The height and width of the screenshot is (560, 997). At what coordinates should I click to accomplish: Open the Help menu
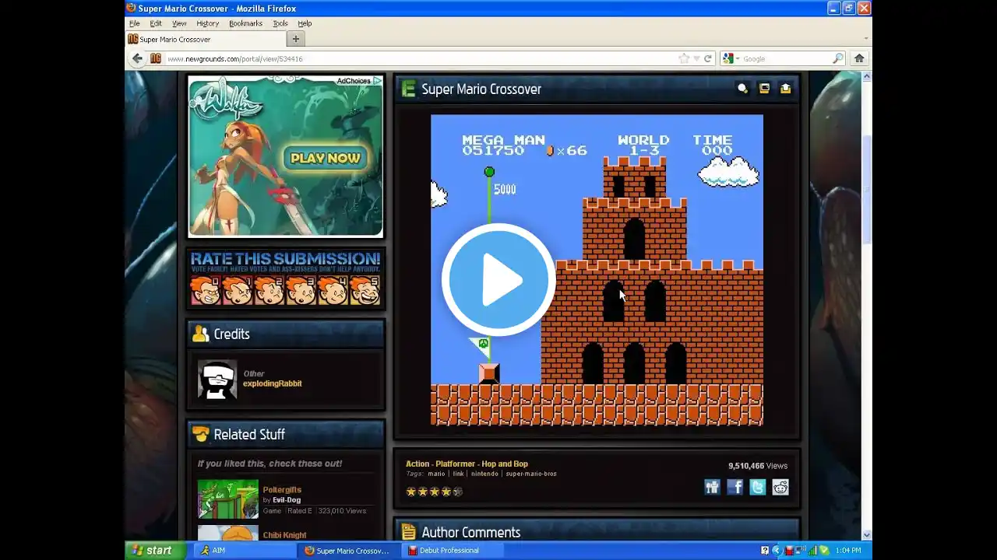[x=305, y=23]
